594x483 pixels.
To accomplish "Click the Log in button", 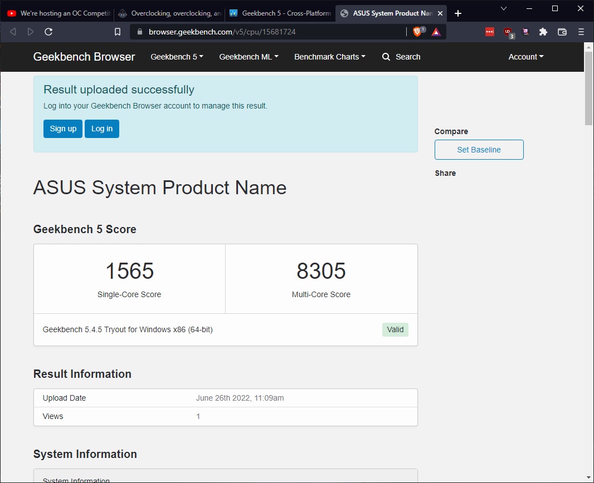I will (102, 129).
